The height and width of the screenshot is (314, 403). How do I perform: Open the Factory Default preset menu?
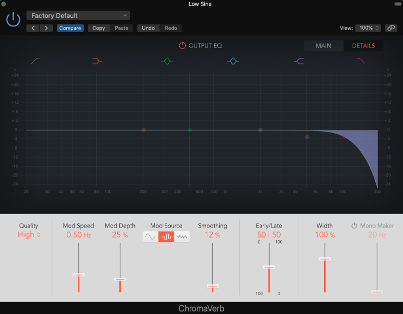[x=78, y=15]
